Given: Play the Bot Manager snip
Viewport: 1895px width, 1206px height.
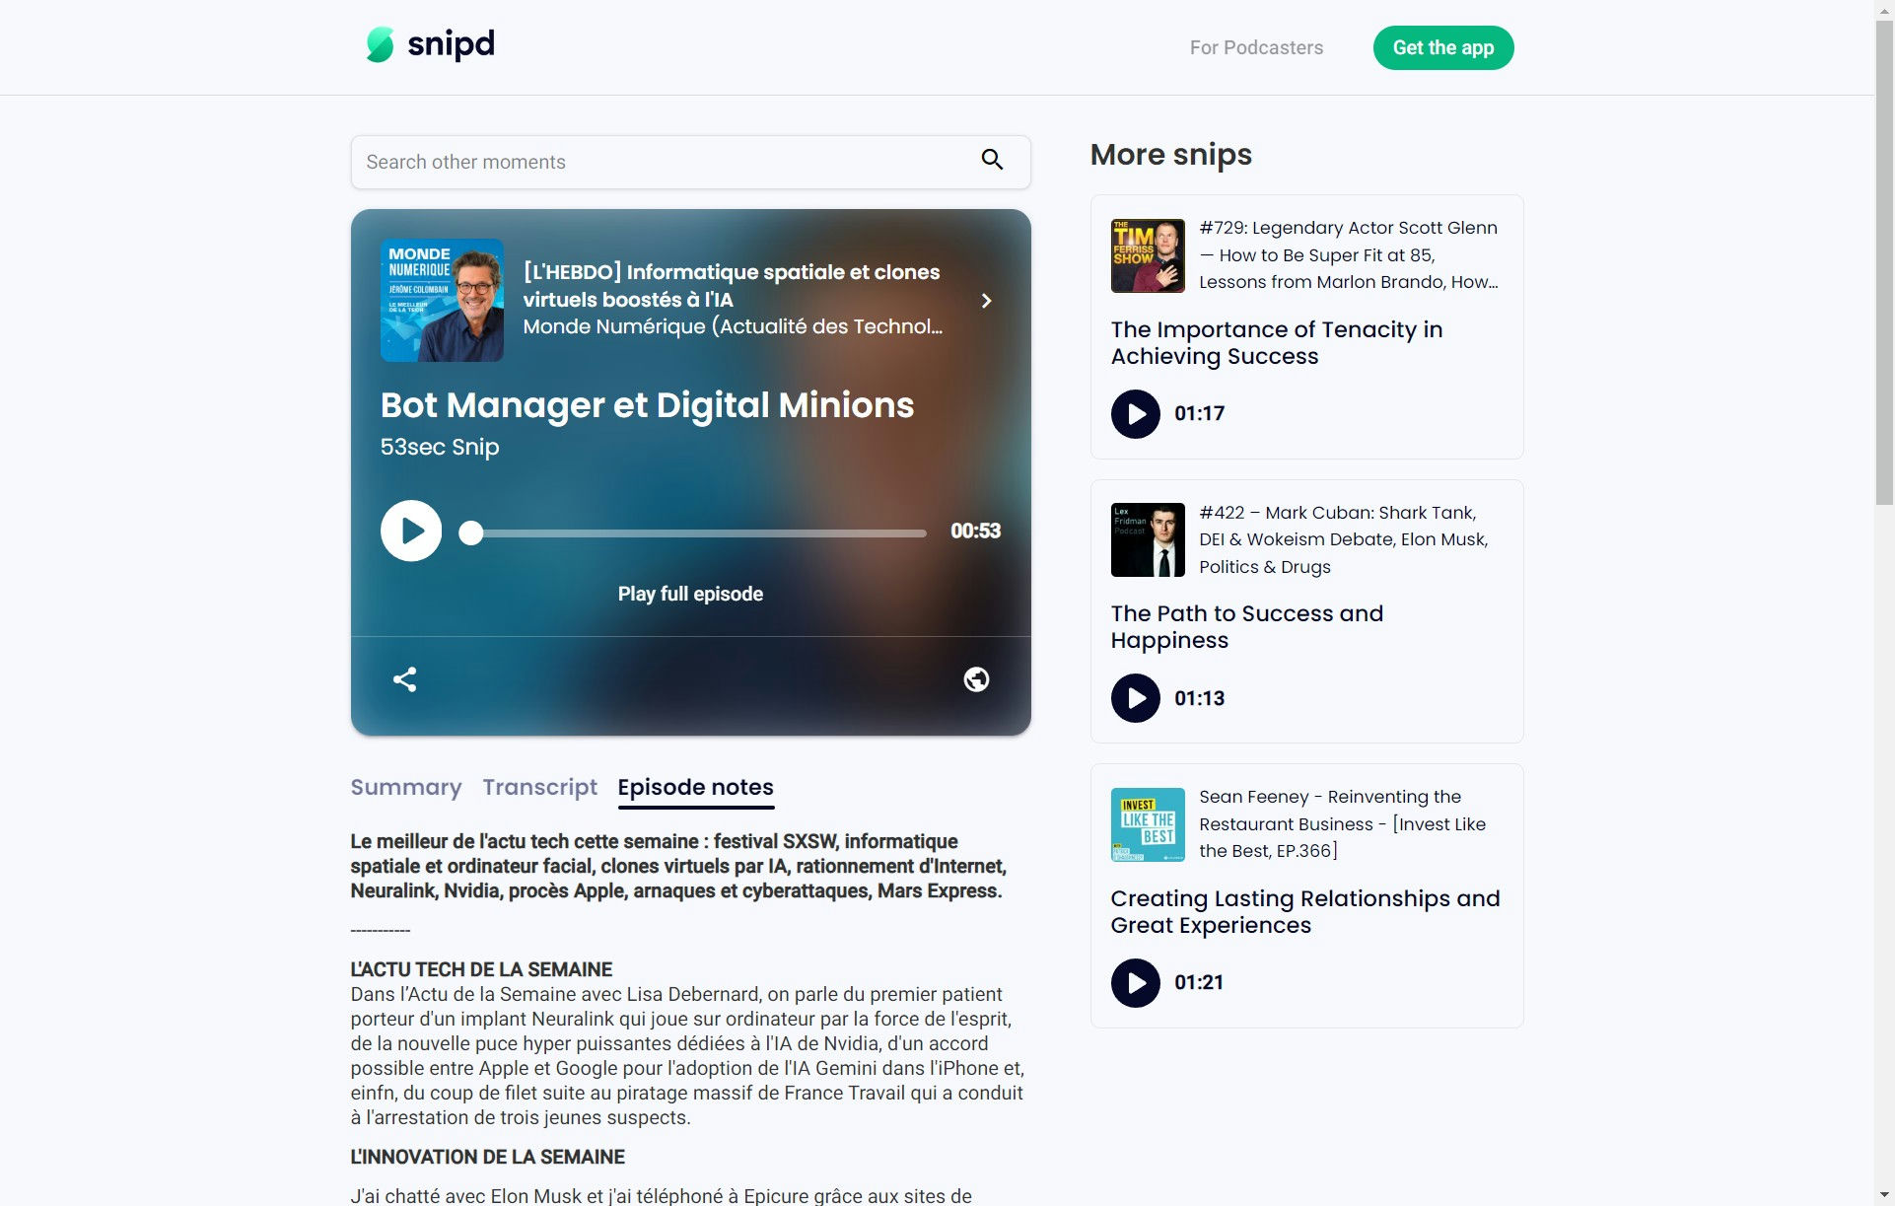Looking at the screenshot, I should point(411,531).
